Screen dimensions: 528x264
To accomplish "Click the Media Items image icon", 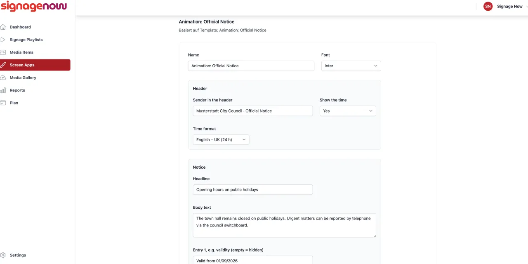I will [x=3, y=52].
